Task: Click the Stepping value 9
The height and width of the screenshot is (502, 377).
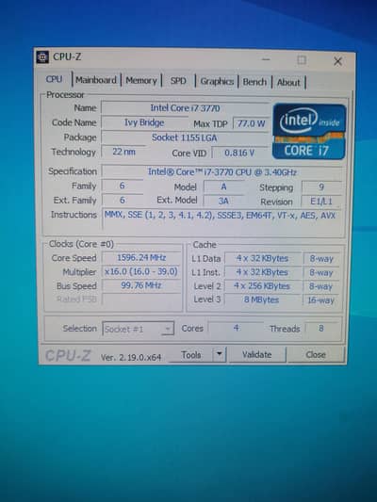Action: pyautogui.click(x=321, y=187)
